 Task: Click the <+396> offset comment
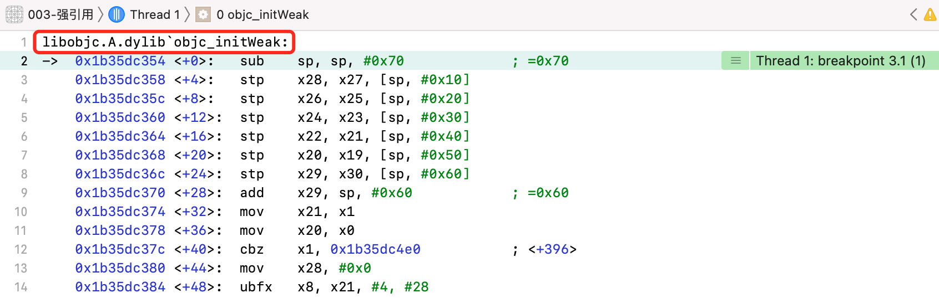pyautogui.click(x=552, y=249)
